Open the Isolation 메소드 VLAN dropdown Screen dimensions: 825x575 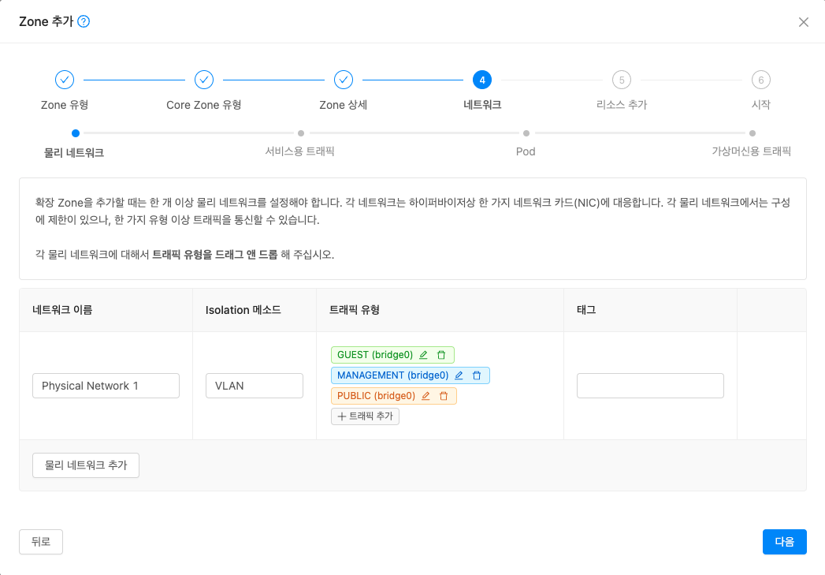coord(255,386)
